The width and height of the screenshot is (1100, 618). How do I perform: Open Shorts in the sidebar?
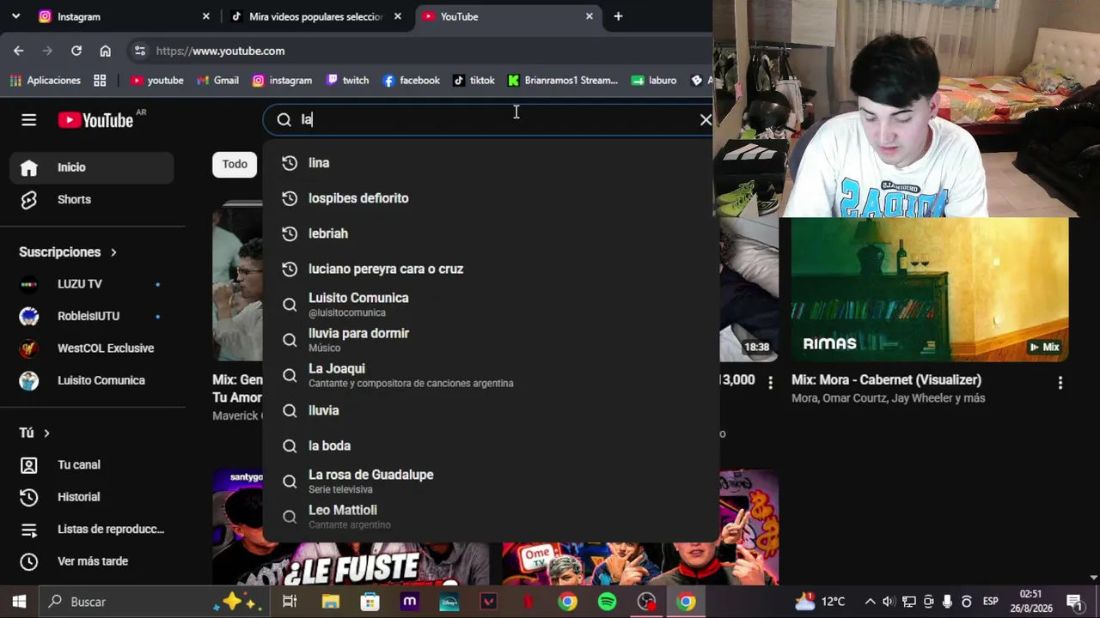(92, 199)
